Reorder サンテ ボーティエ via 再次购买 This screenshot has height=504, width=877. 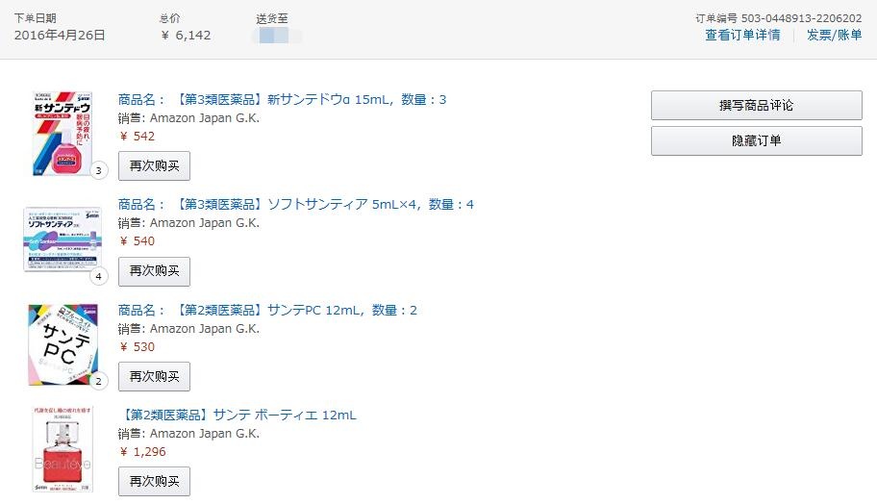point(154,481)
